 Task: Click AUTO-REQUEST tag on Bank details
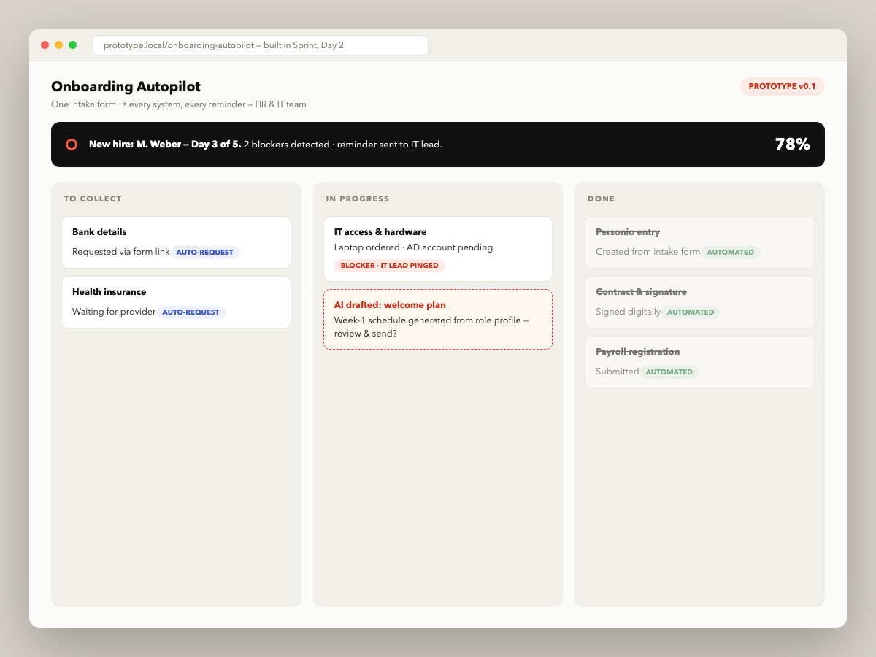click(205, 253)
